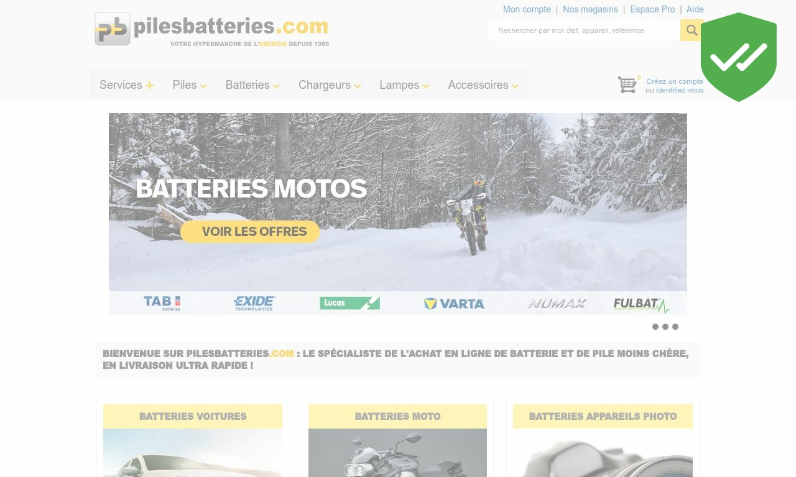Expand the Chargeurs dropdown menu
This screenshot has height=477, width=796.
click(330, 85)
